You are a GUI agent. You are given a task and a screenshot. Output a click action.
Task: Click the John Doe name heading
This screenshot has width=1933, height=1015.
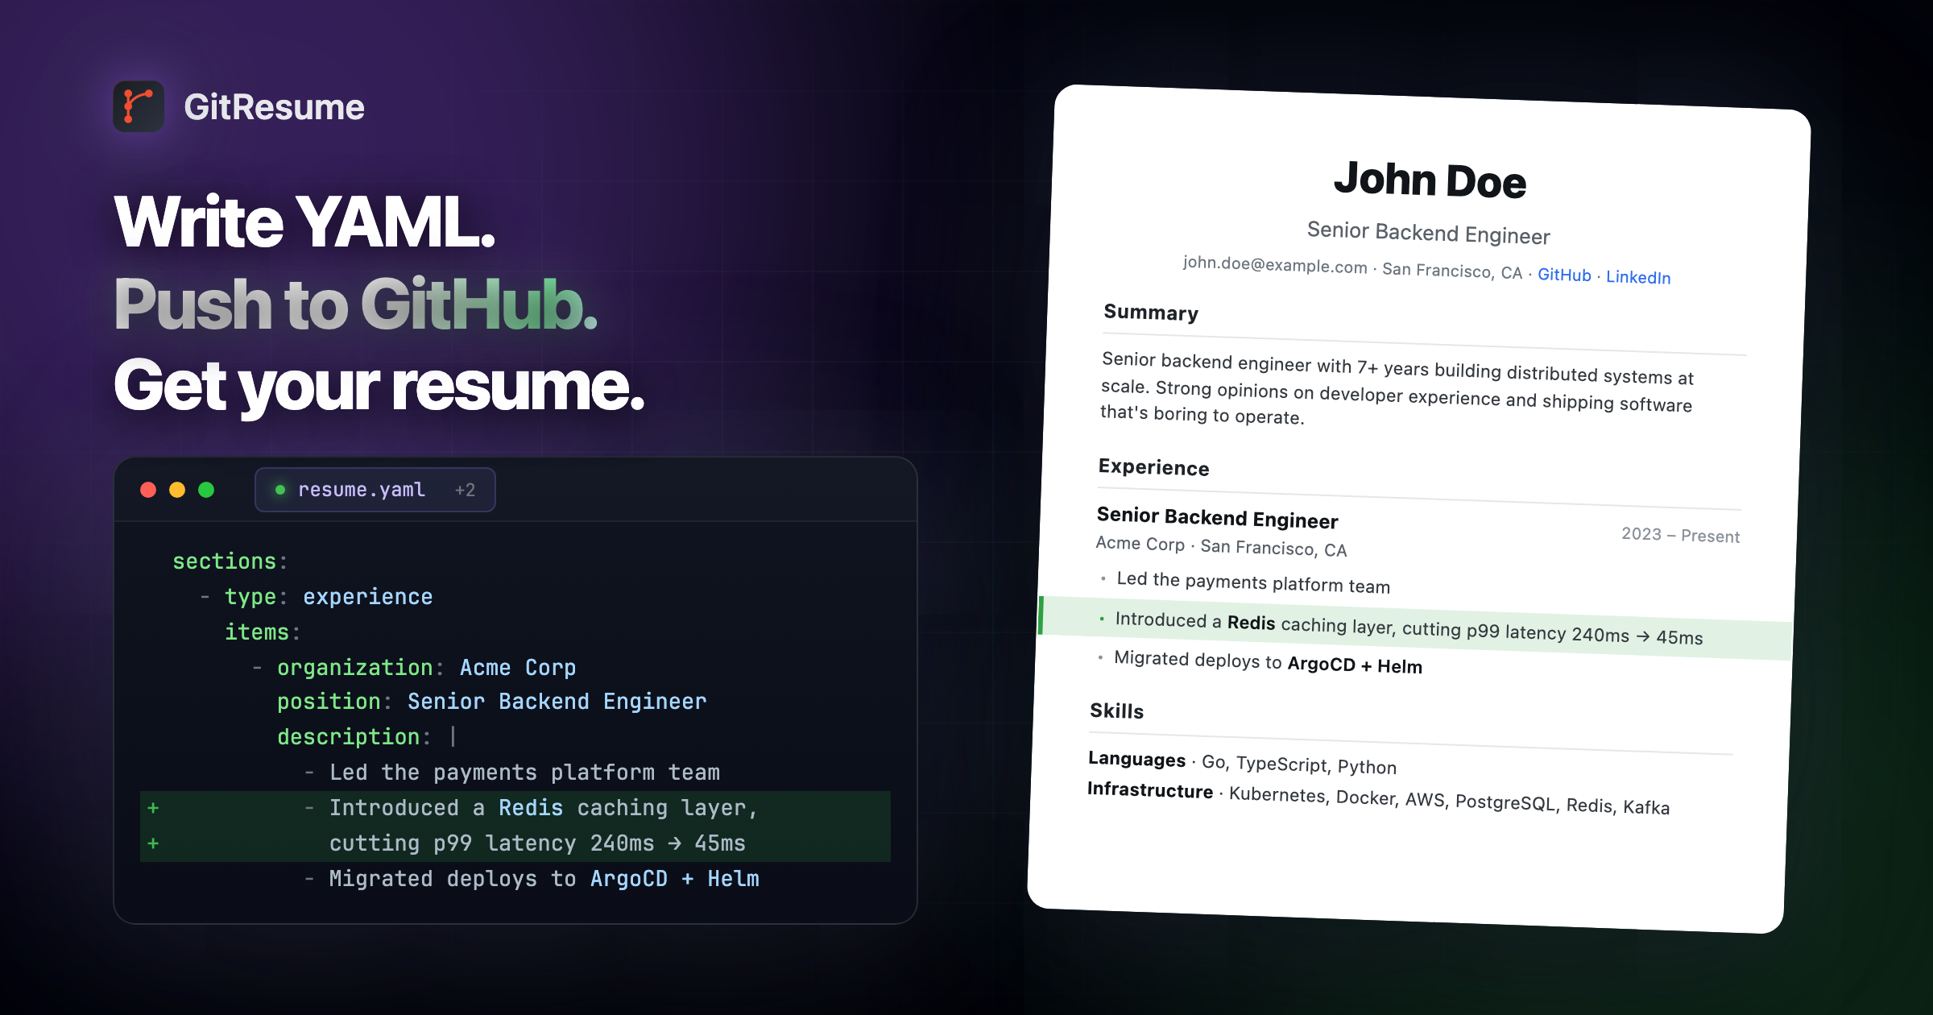(x=1430, y=180)
